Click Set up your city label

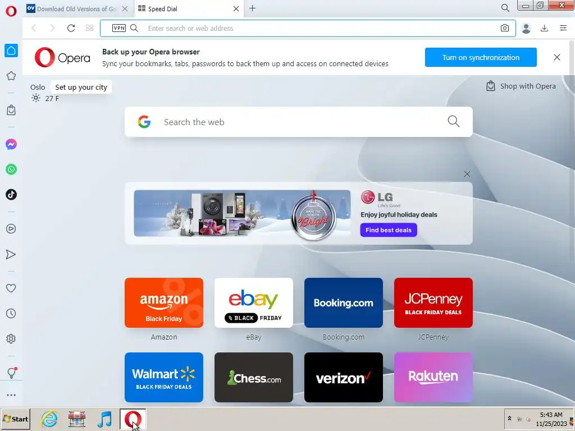pos(81,87)
